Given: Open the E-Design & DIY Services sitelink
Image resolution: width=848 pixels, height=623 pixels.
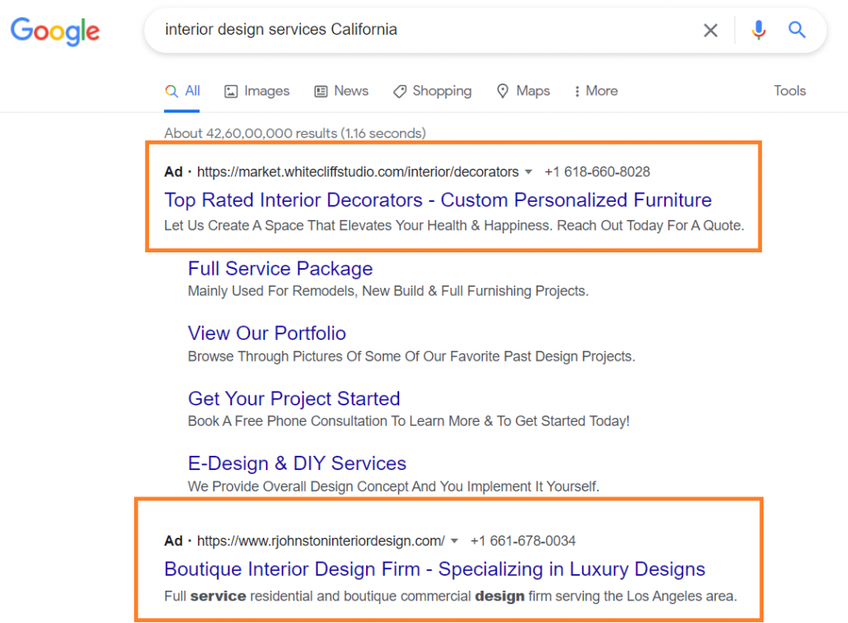Looking at the screenshot, I should (x=297, y=463).
